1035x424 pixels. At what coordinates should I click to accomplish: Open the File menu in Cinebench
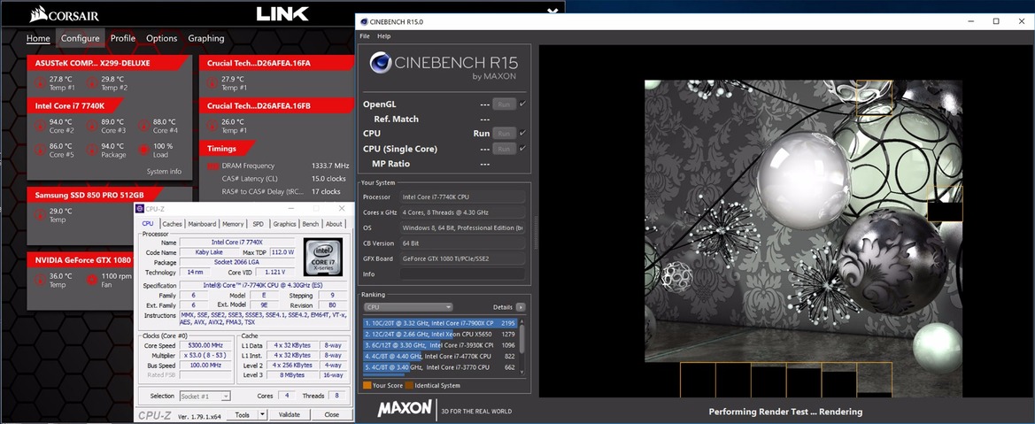(x=365, y=36)
